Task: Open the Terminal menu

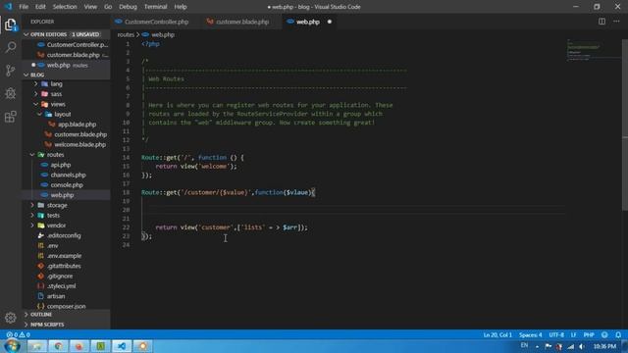Action: pyautogui.click(x=155, y=7)
